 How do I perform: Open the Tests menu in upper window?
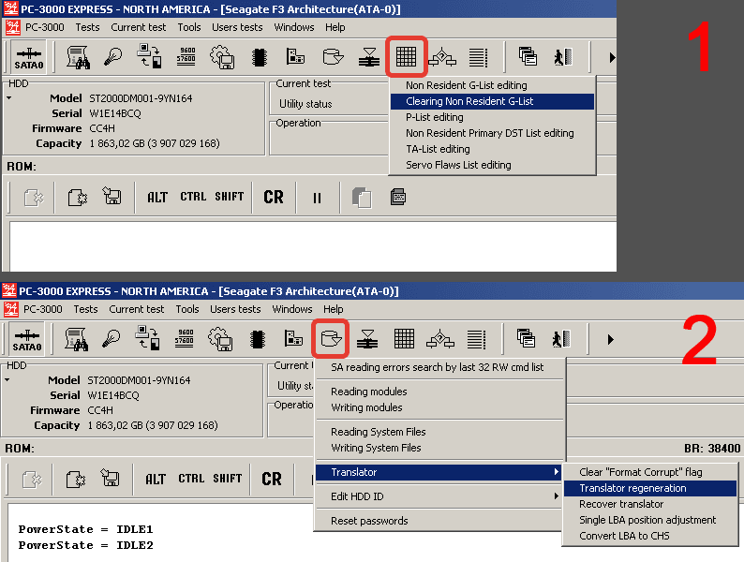coord(87,27)
